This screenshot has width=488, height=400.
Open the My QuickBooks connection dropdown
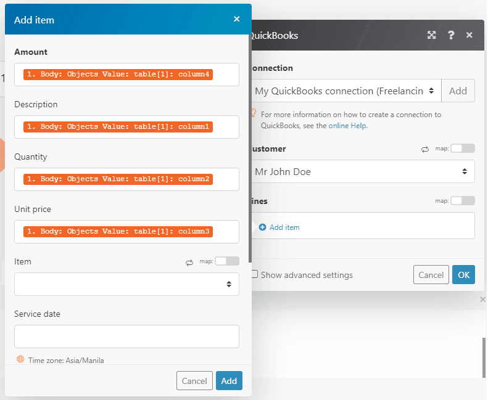(x=345, y=91)
